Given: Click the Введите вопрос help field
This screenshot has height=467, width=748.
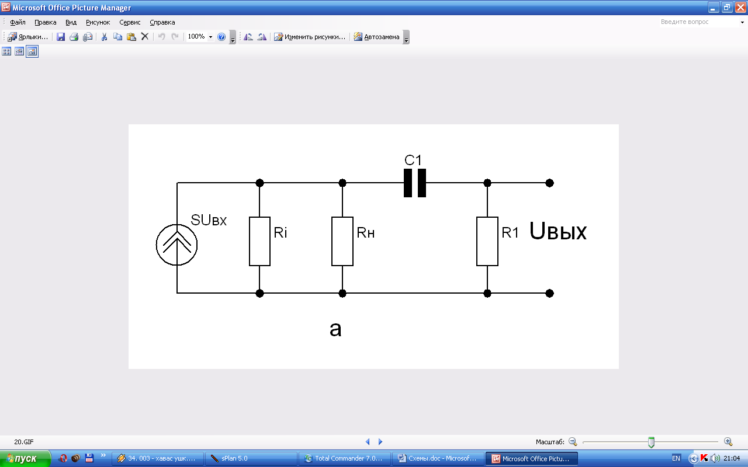Looking at the screenshot, I should pyautogui.click(x=698, y=22).
